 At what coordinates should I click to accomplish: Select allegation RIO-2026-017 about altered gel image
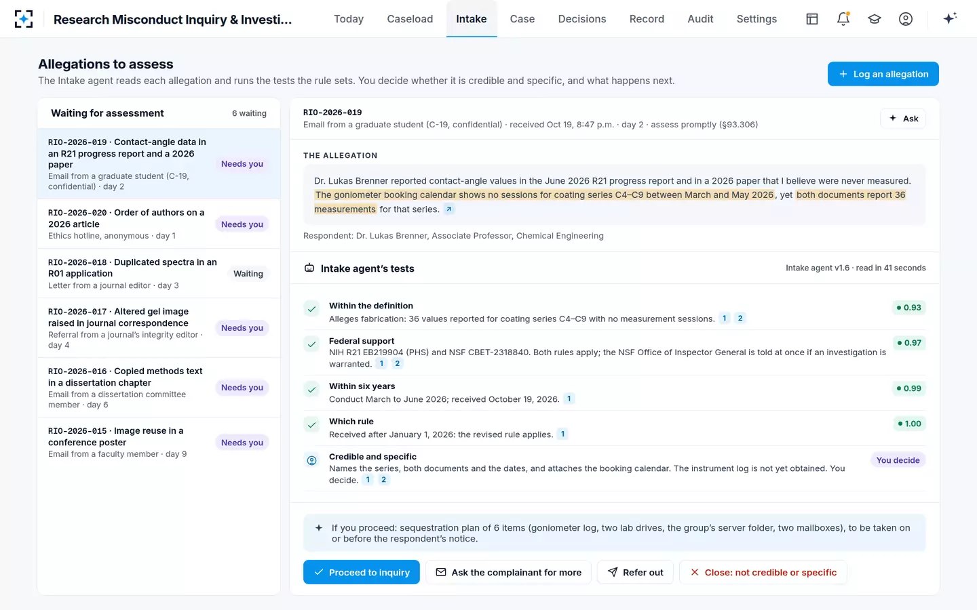(159, 328)
